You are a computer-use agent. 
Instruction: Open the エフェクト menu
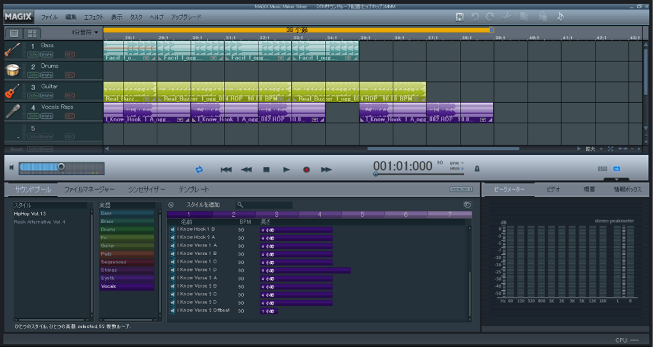[x=93, y=17]
